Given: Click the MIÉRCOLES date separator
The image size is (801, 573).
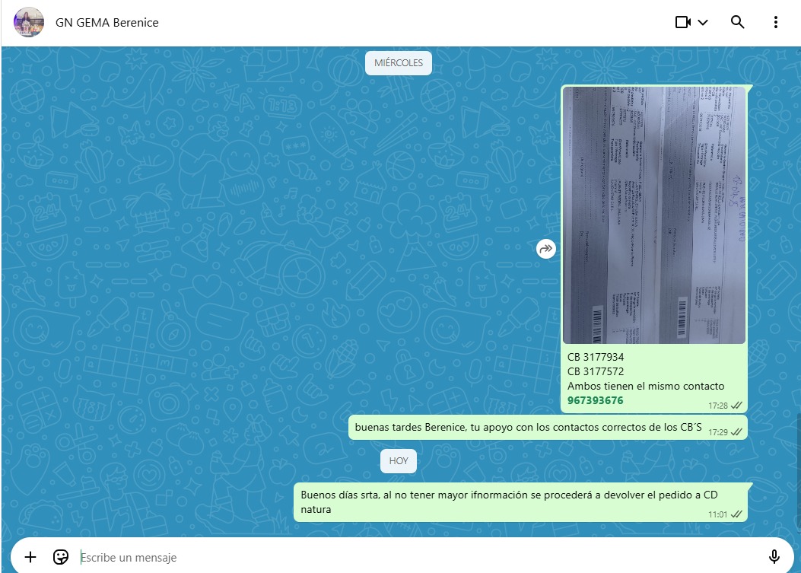Looking at the screenshot, I should 398,63.
